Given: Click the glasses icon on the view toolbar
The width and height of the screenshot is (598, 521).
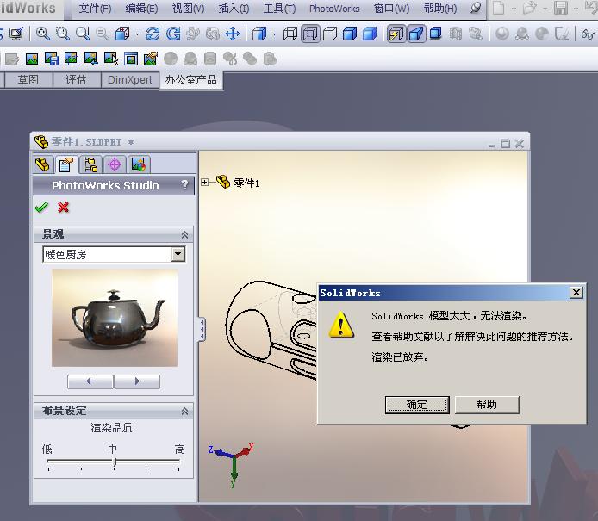Looking at the screenshot, I should (588, 34).
